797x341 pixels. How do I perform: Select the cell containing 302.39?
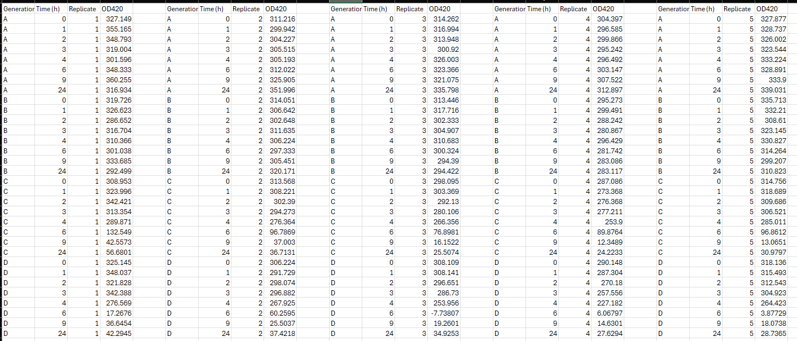click(x=281, y=202)
